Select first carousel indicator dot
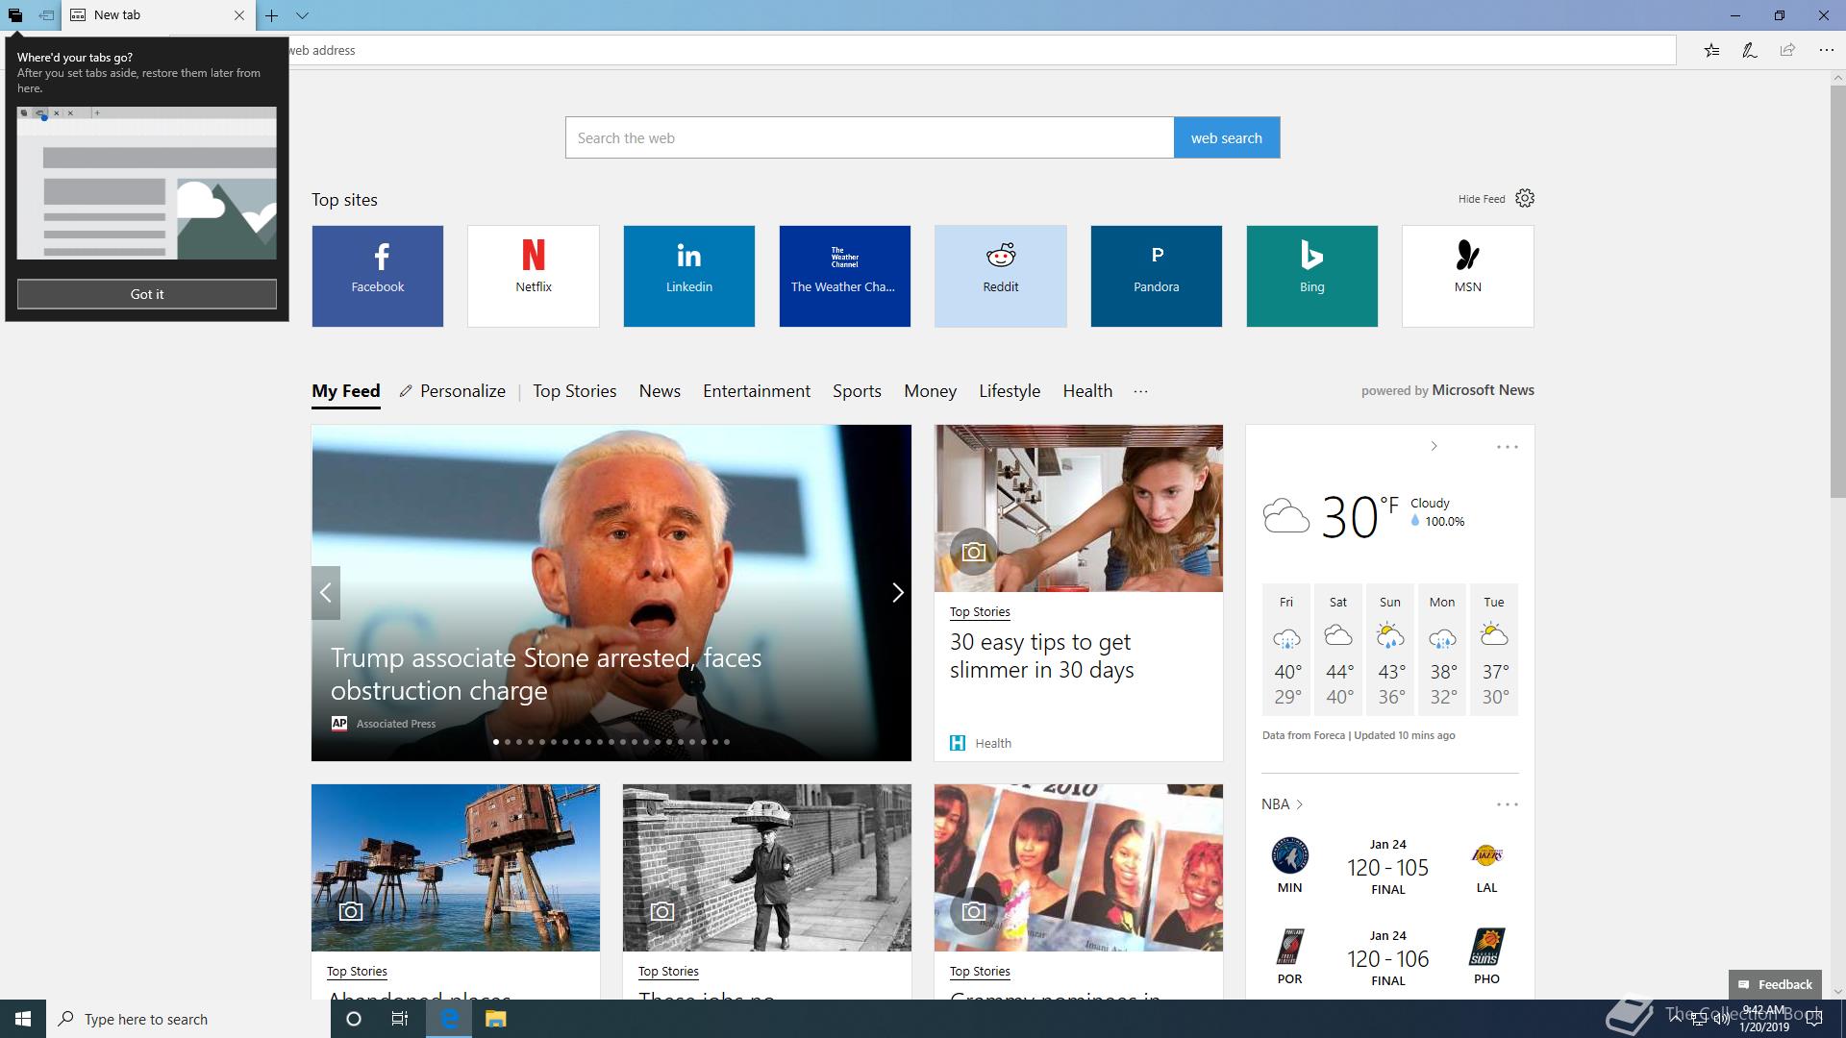The image size is (1846, 1038). 496,742
